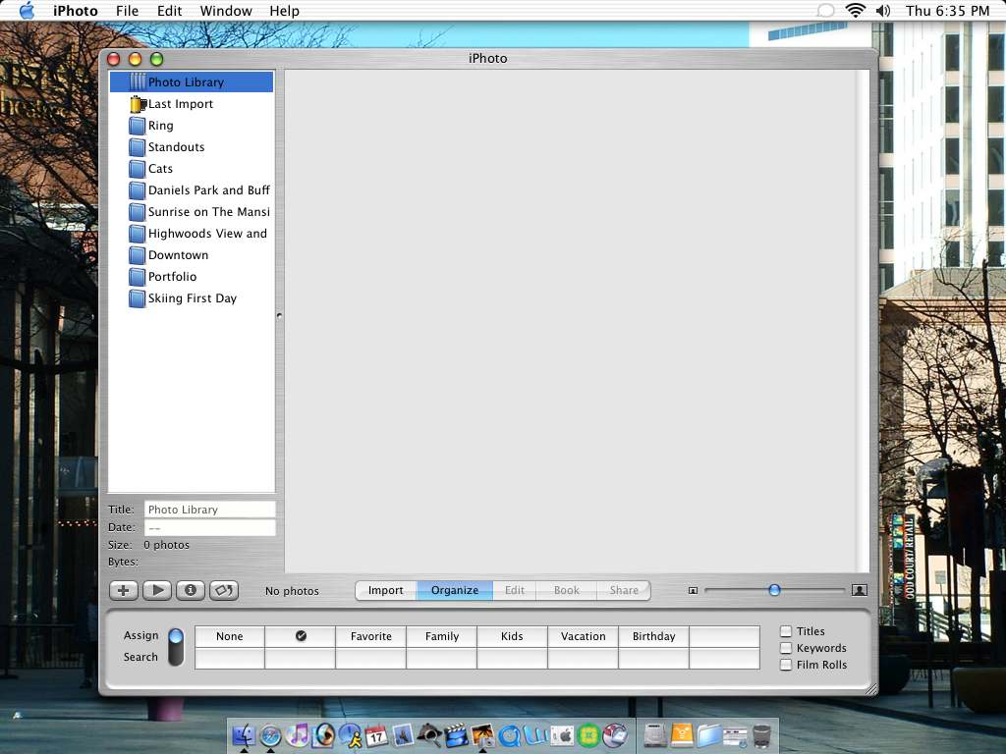Switch to the Book mode tab
This screenshot has height=754, width=1006.
(567, 590)
